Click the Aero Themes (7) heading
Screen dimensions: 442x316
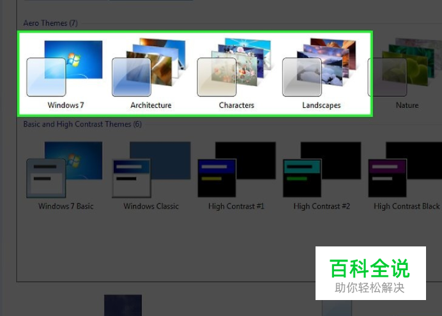(x=50, y=23)
